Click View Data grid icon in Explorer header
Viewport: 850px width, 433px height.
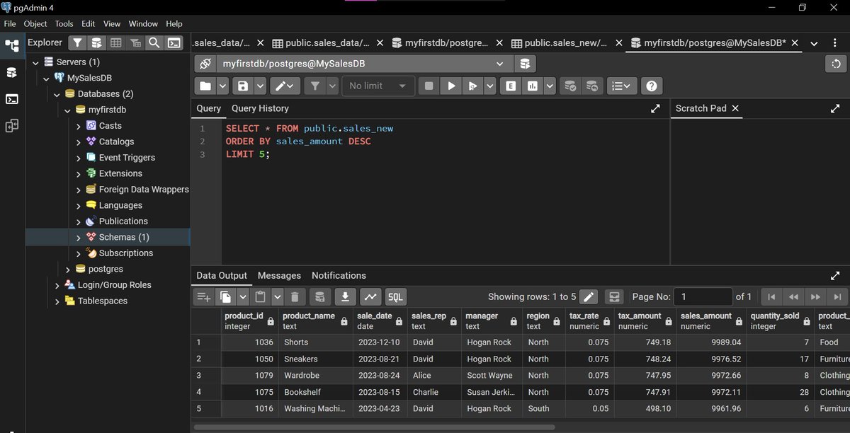115,43
